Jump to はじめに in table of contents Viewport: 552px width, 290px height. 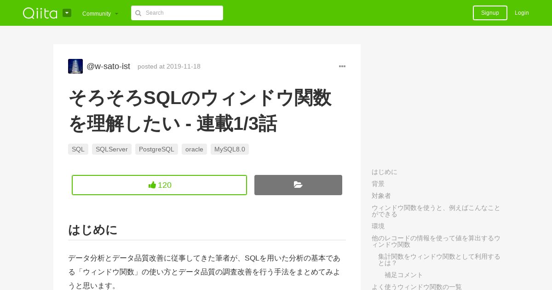pyautogui.click(x=385, y=172)
